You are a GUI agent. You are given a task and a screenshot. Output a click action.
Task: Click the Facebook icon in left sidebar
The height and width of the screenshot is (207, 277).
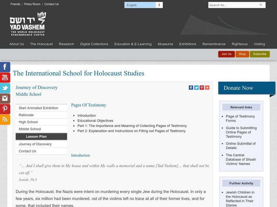coord(5,67)
